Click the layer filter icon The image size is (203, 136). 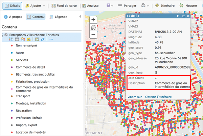(29, 39)
